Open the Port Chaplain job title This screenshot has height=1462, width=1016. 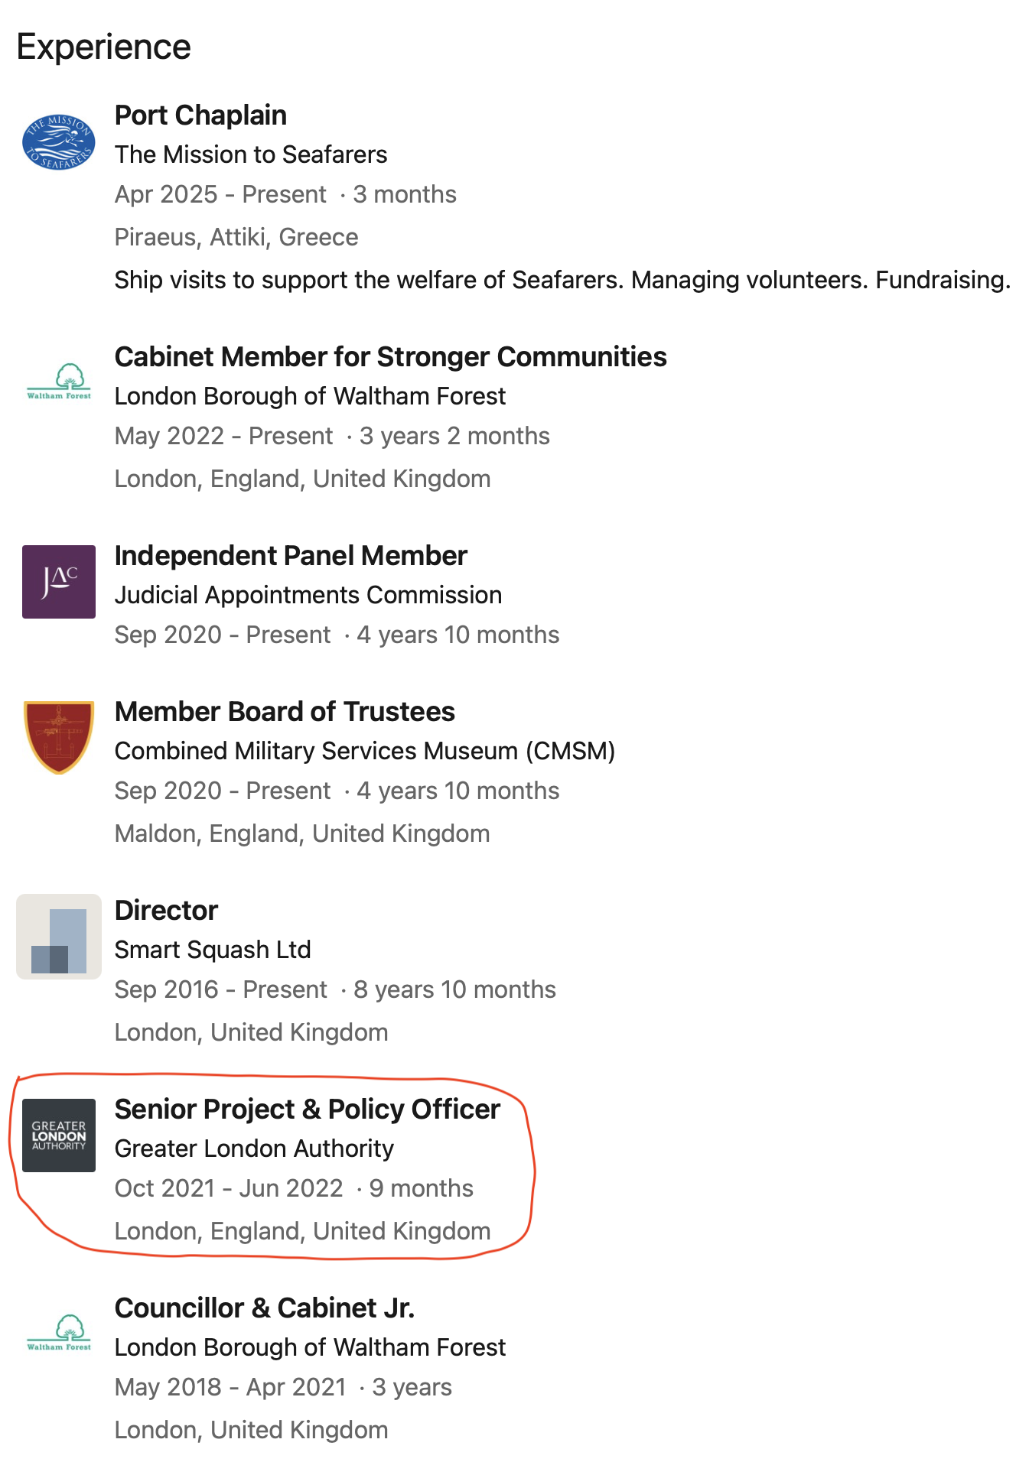coord(200,115)
